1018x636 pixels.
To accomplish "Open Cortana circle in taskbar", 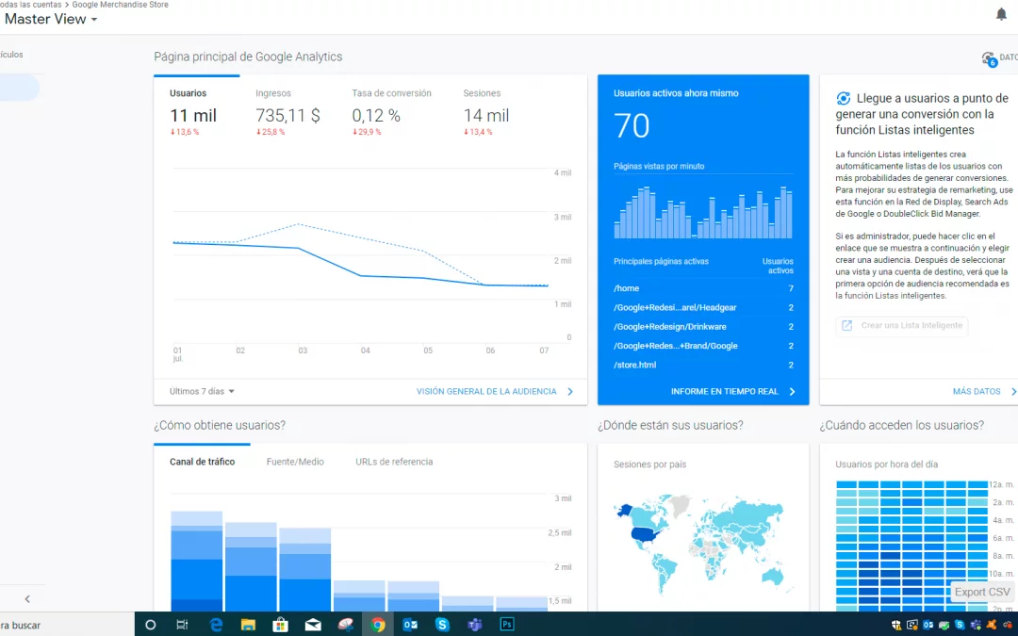I will [151, 625].
